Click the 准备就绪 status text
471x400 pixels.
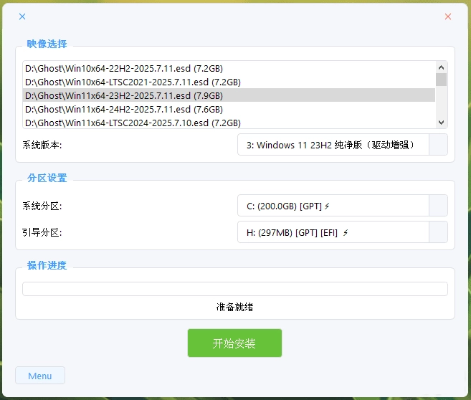[x=235, y=307]
